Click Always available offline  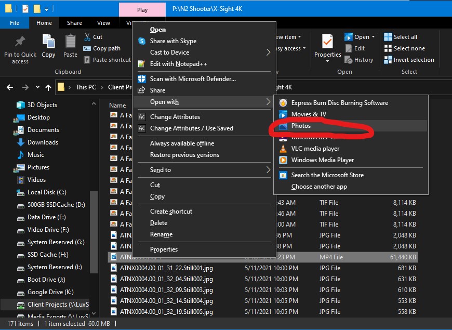(x=182, y=143)
